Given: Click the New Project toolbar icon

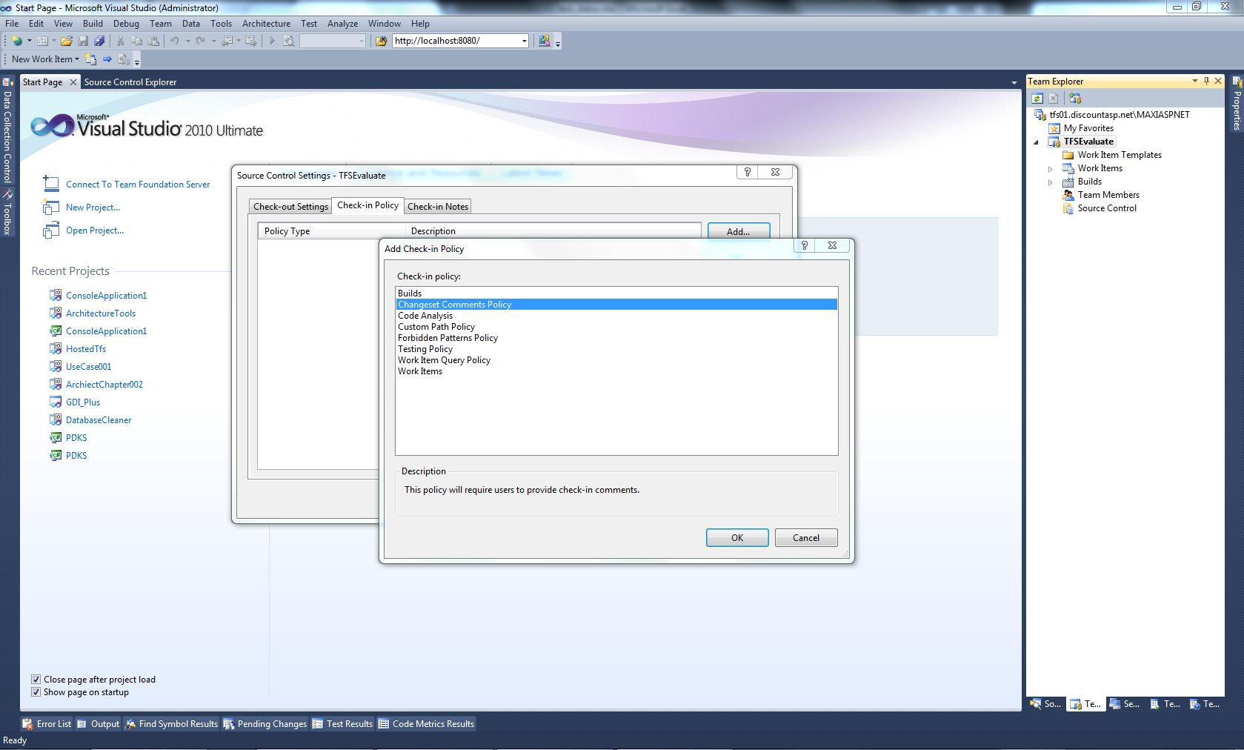Looking at the screenshot, I should tap(16, 41).
